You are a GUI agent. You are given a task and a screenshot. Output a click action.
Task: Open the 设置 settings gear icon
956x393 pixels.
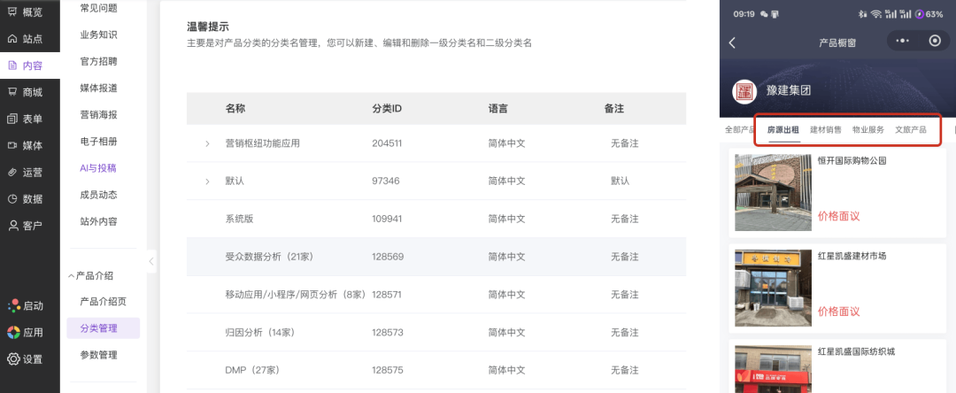(13, 358)
